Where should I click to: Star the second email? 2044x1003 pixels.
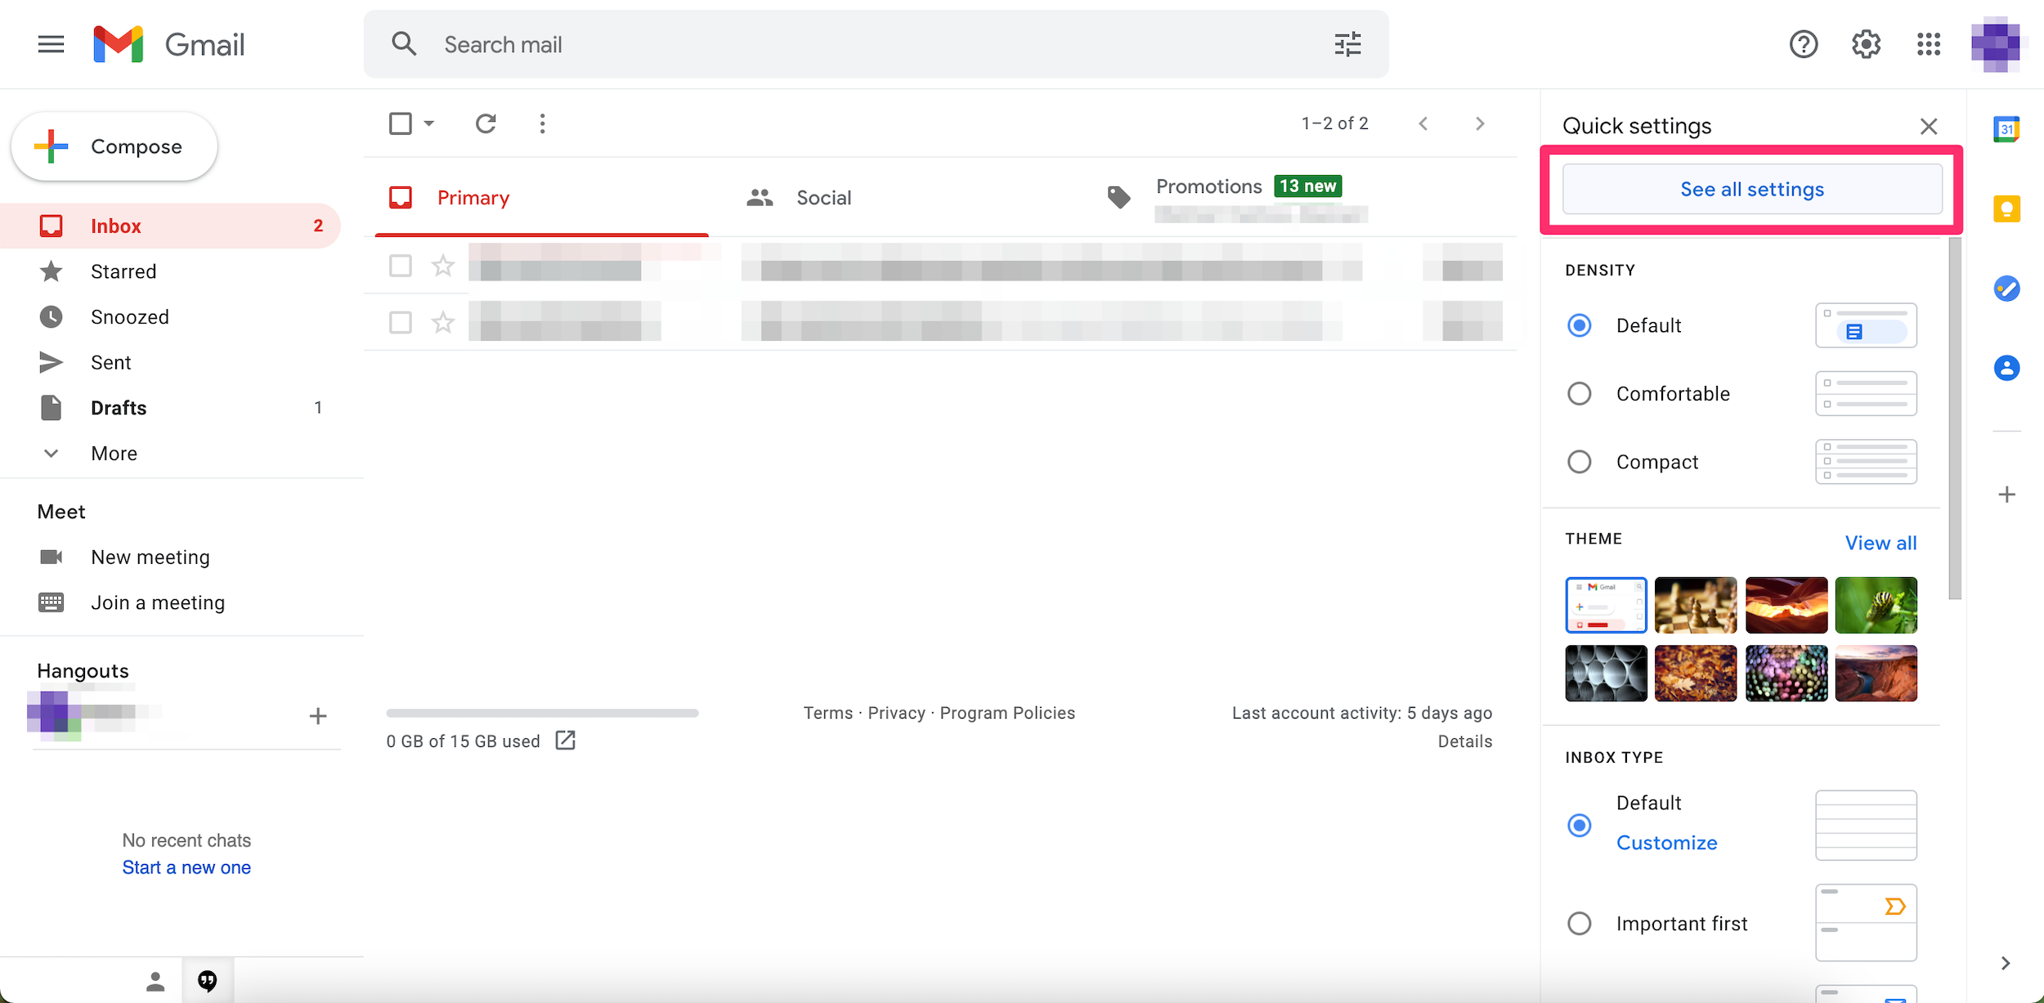[443, 323]
